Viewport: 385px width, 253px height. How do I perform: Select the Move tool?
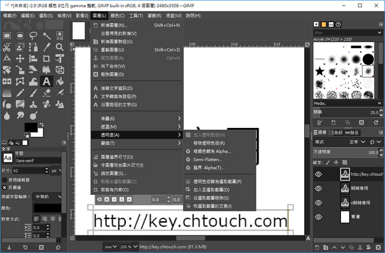20,59
